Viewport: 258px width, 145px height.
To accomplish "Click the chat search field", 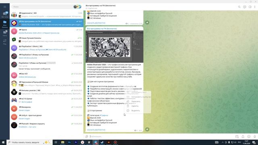I will coord(42,7).
